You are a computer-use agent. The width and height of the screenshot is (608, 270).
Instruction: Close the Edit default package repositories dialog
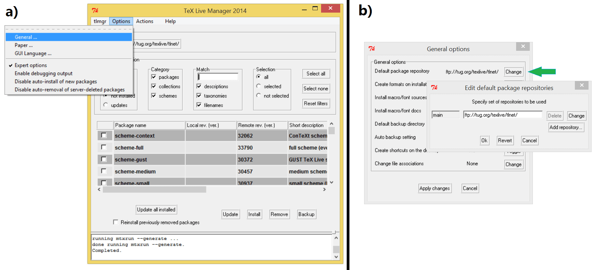(582, 85)
